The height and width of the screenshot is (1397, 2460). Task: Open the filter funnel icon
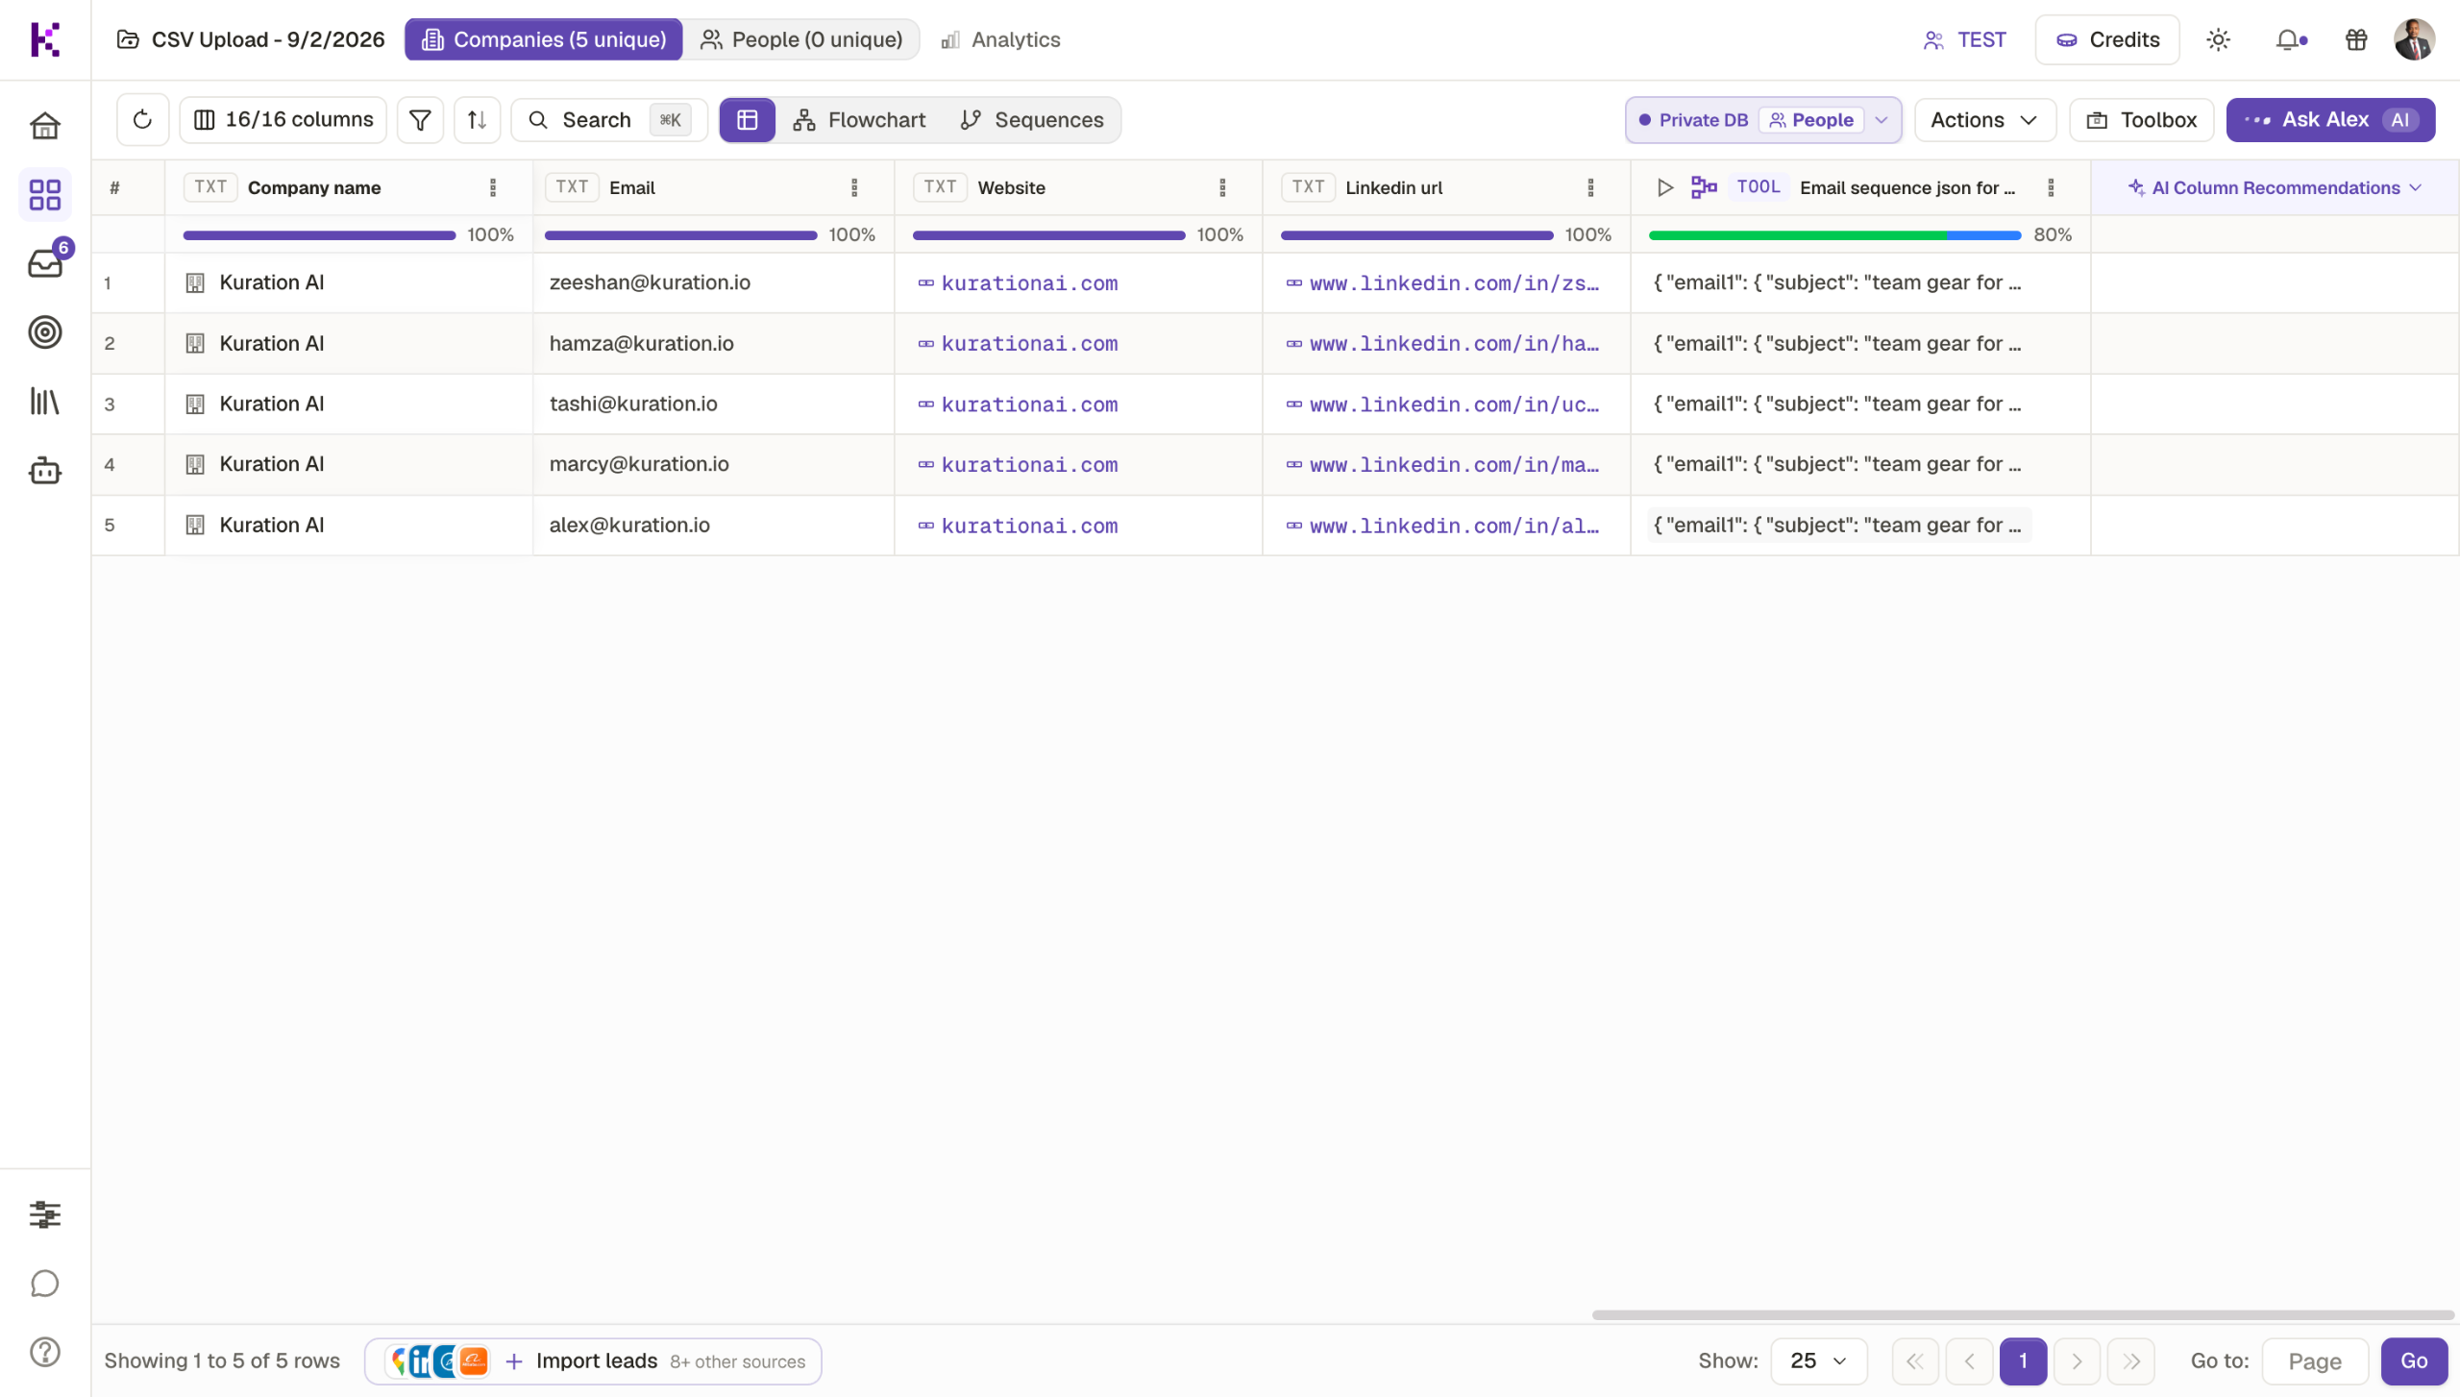coord(420,120)
